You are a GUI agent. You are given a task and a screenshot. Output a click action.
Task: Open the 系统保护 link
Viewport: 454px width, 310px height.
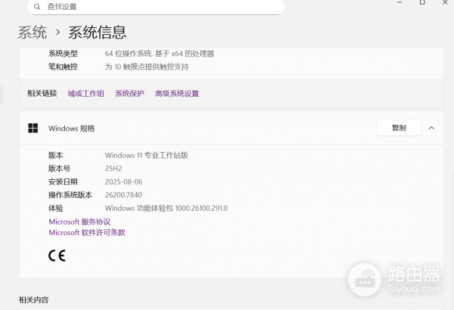coord(129,94)
